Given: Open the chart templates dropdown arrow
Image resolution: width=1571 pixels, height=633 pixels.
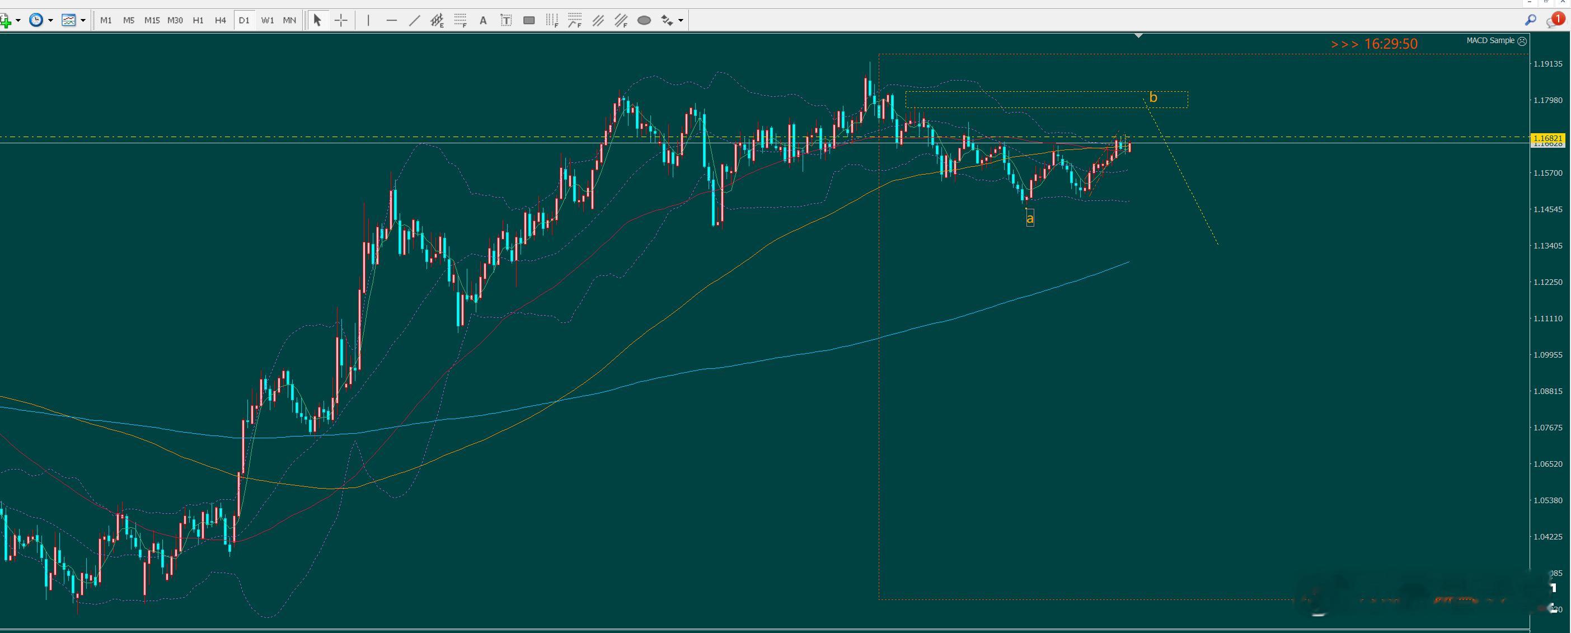Looking at the screenshot, I should pos(83,20).
